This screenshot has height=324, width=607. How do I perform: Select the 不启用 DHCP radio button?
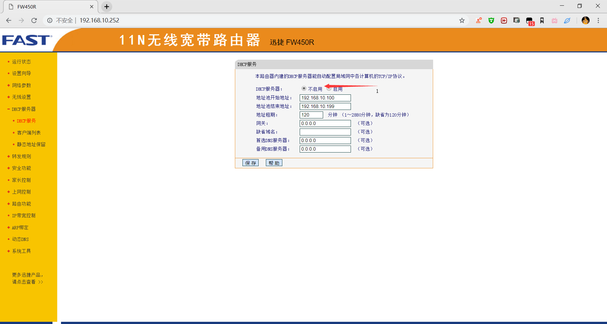(304, 88)
